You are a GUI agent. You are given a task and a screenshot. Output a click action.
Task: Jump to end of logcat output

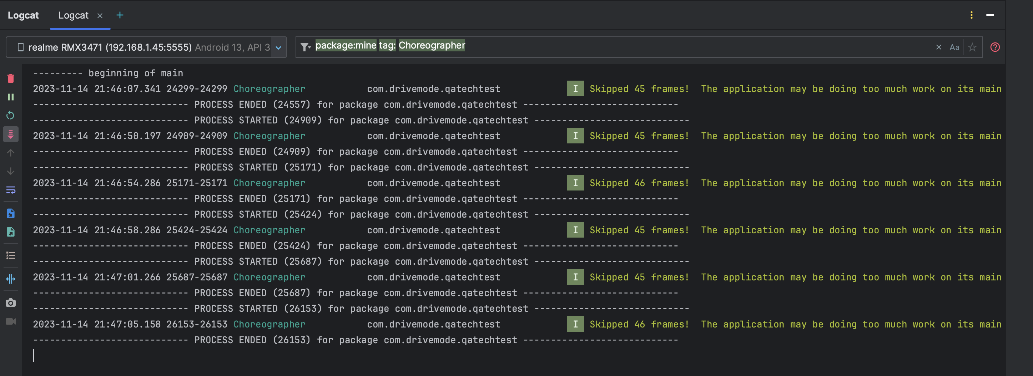coord(10,134)
